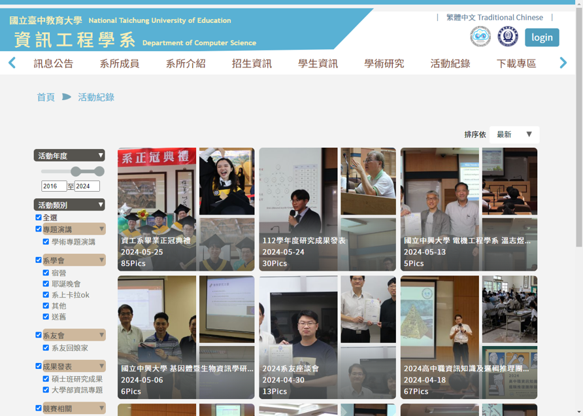Open the 下載專區 menu

click(516, 63)
